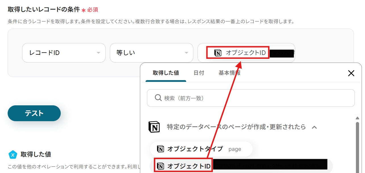365x173 pixels.
Task: Click the 特定のデータベースのページが作成・更新されたら title
Action: tap(236, 127)
